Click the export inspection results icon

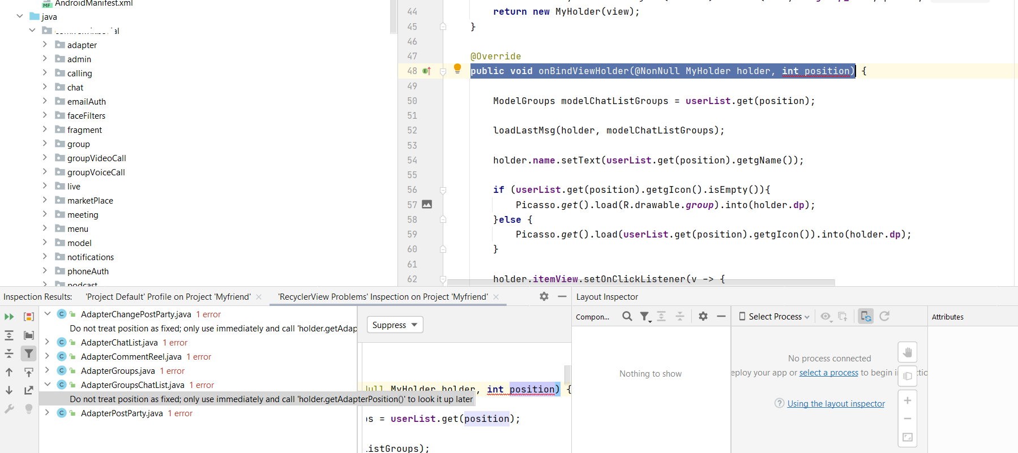coord(29,390)
